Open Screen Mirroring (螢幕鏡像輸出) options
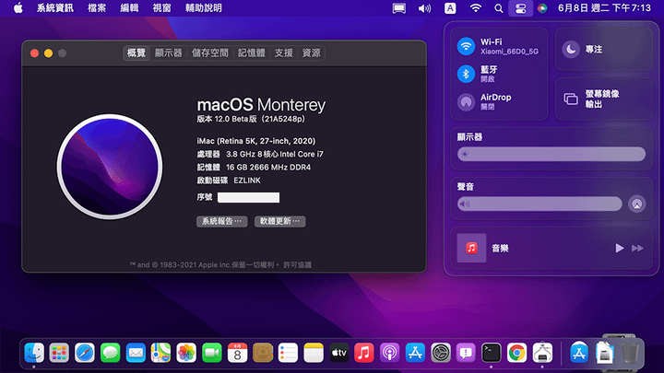 point(604,99)
